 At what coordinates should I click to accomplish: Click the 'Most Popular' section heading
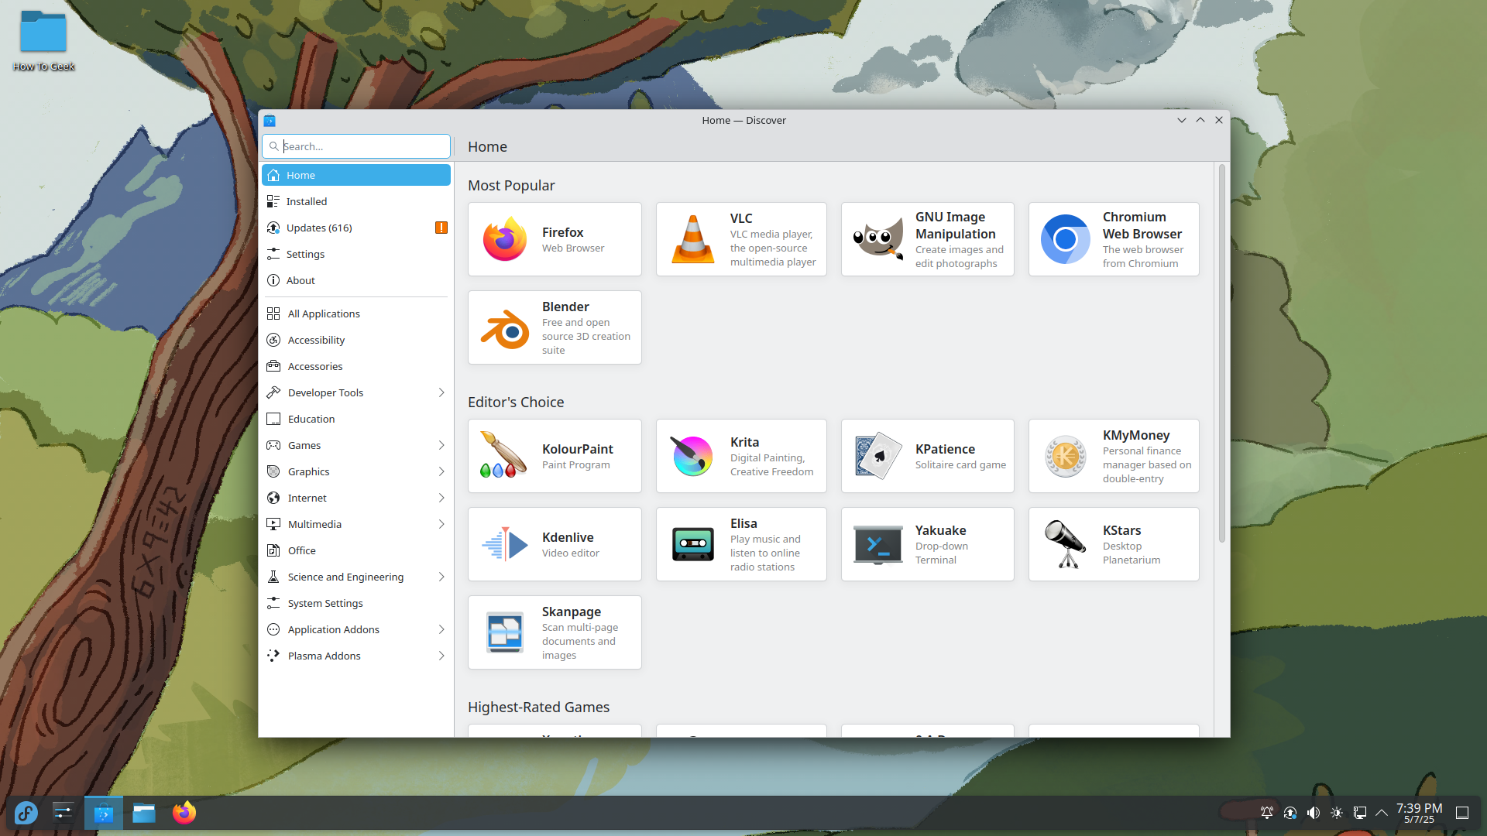click(511, 185)
